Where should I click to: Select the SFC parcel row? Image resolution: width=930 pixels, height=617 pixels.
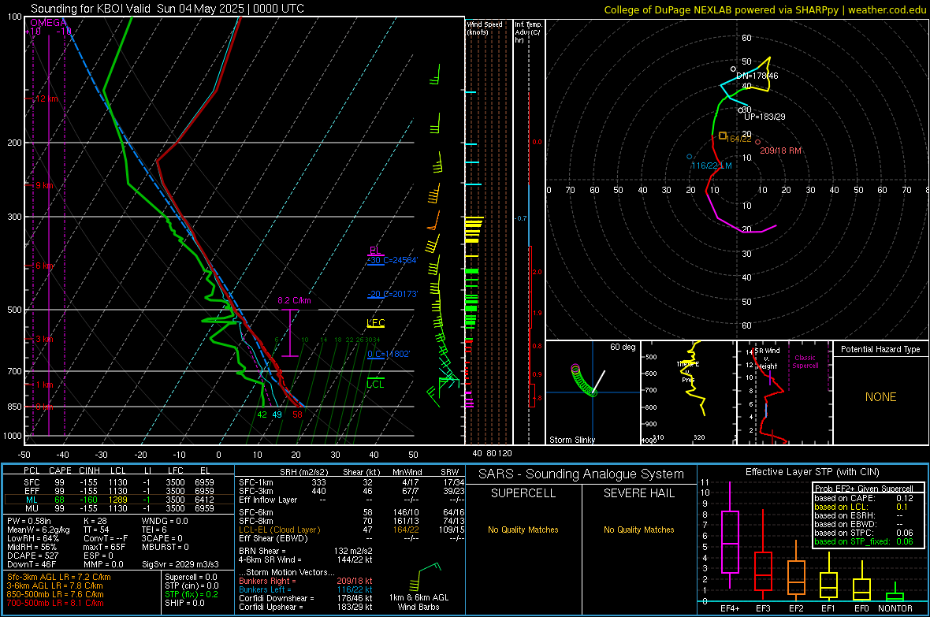coord(119,482)
